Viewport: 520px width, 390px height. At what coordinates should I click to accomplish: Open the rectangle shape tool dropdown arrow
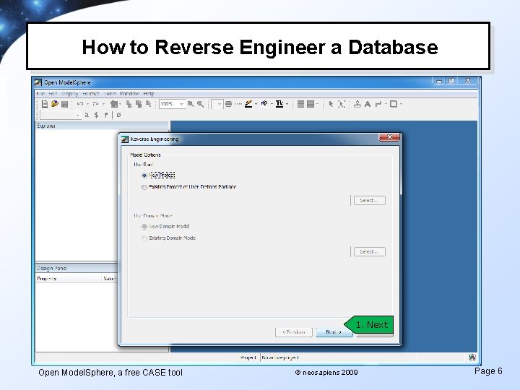(401, 104)
